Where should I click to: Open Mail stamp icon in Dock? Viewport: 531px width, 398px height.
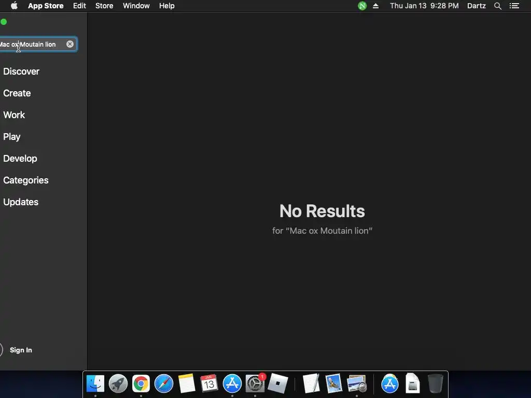coord(334,383)
